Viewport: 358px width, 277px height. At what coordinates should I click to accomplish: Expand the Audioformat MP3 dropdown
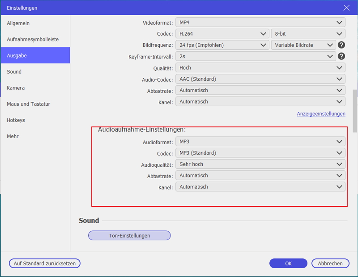click(x=260, y=142)
